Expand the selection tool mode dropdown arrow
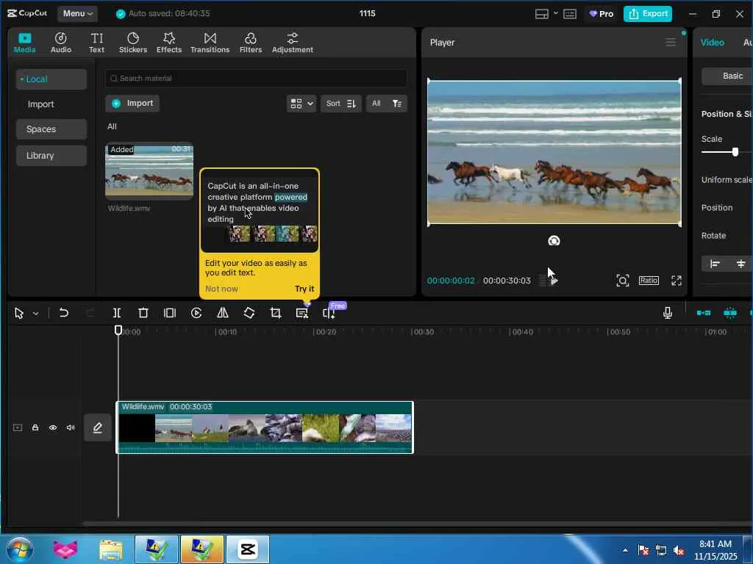Viewport: 753px width, 564px height. 35,314
